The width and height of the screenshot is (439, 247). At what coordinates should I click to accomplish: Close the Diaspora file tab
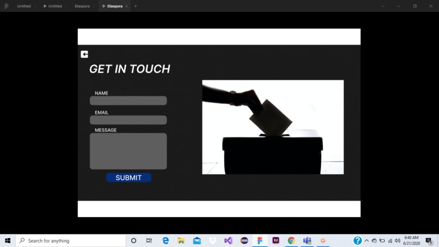pos(94,6)
